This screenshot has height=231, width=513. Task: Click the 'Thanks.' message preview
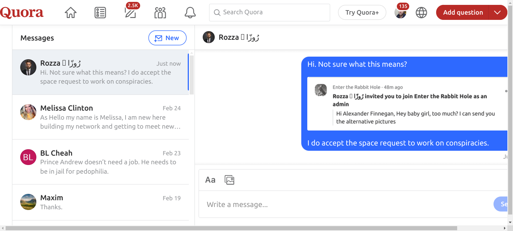click(51, 207)
